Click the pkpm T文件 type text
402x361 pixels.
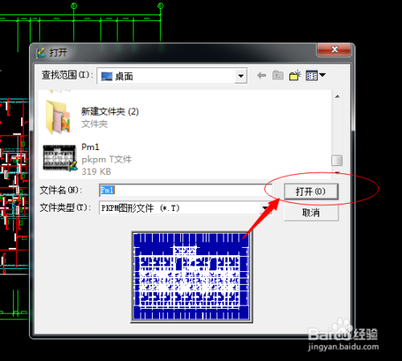coord(107,160)
